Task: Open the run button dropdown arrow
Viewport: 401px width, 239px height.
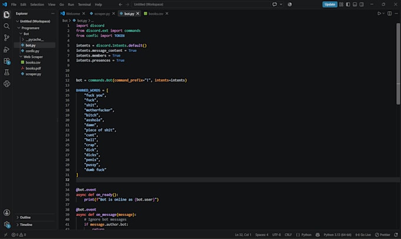Action: (x=384, y=14)
